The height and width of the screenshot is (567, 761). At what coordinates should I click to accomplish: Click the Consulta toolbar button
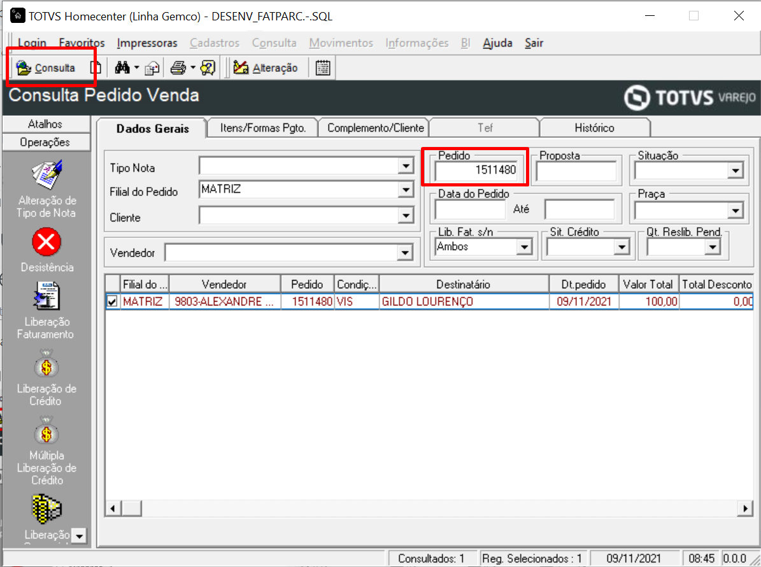(x=46, y=67)
